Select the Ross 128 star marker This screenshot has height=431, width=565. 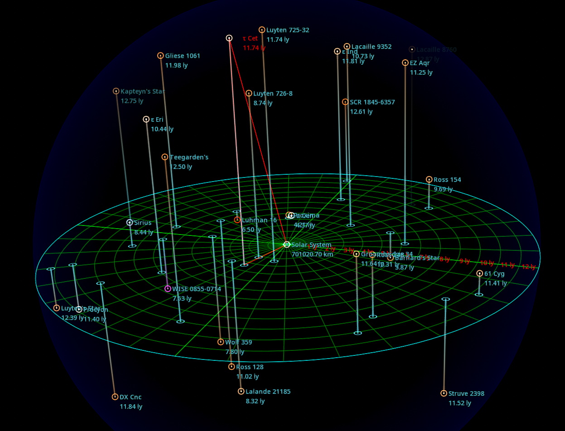click(x=232, y=367)
